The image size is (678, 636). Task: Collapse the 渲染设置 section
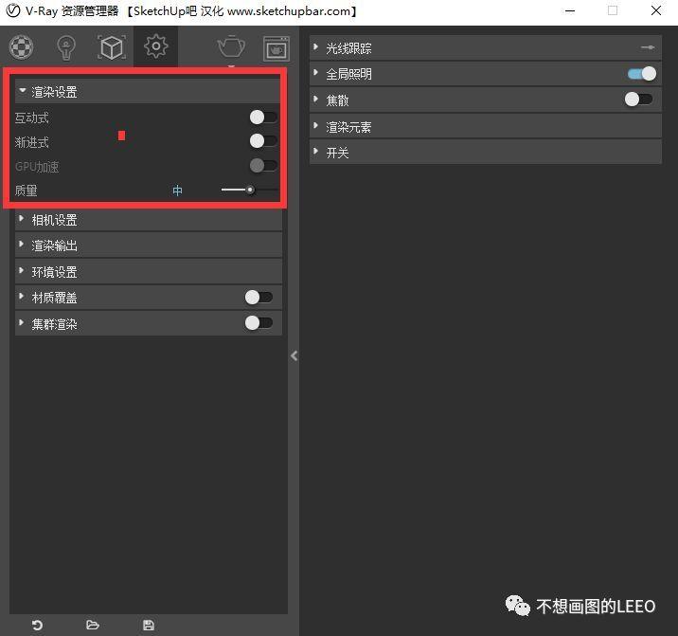[149, 91]
